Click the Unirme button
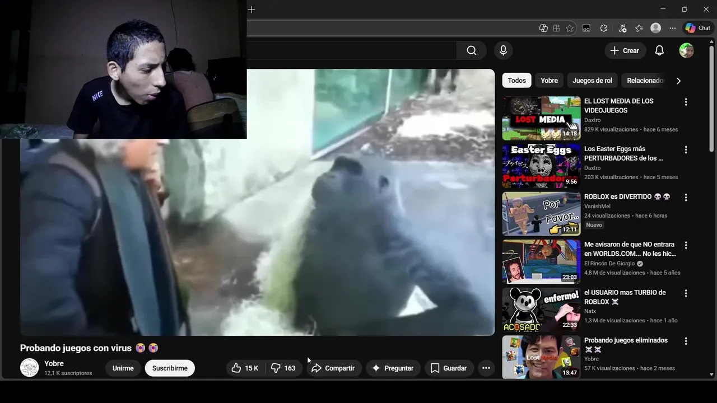 (x=123, y=368)
